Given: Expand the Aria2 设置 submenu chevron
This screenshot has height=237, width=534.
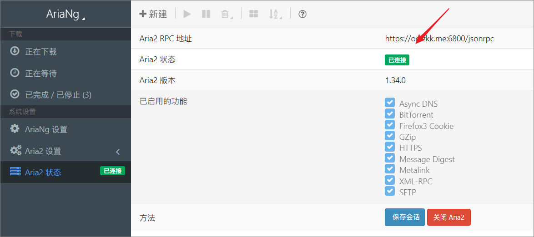Looking at the screenshot, I should pos(118,151).
